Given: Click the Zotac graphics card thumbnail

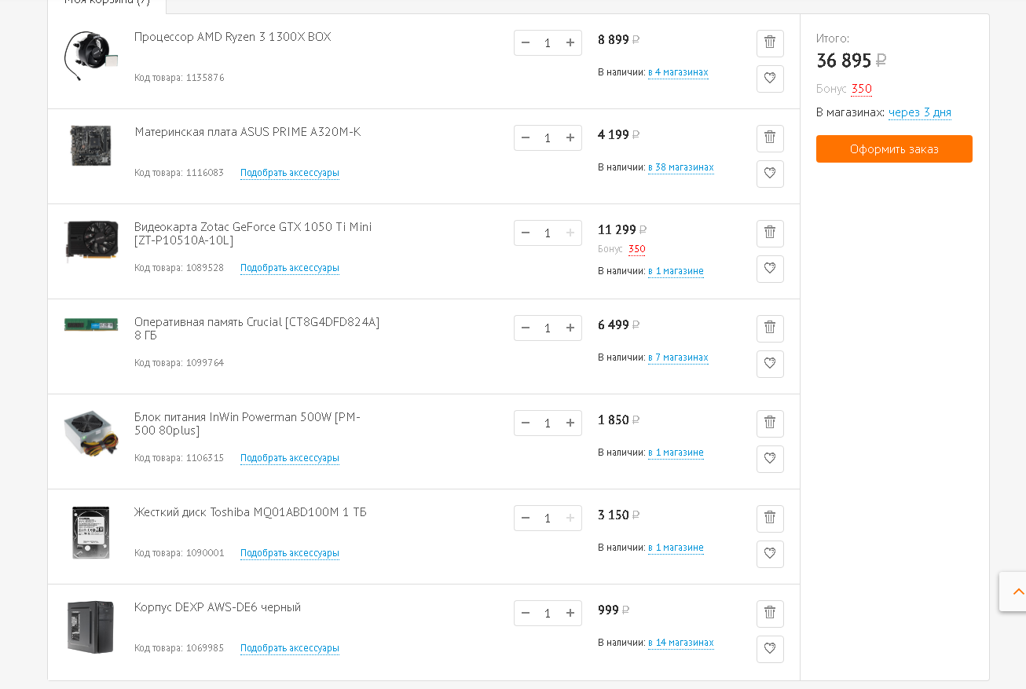Looking at the screenshot, I should coord(91,240).
